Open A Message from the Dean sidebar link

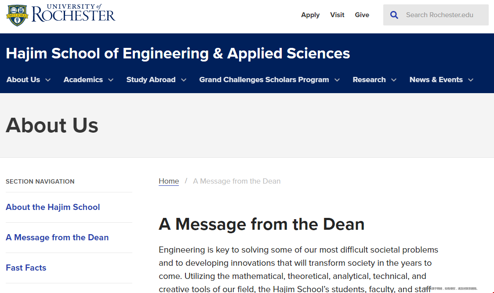click(57, 237)
